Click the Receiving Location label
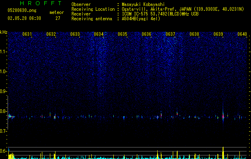Viewport: 251px width, 159px height. click(93, 9)
